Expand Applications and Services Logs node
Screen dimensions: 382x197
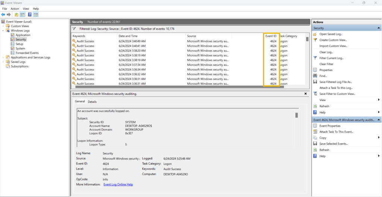click(3, 57)
